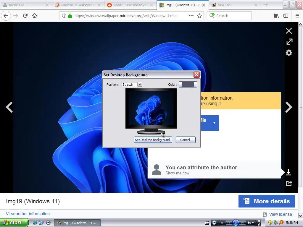Show site information icon in address bar
Screen dimensions: 303x227
point(64,16)
